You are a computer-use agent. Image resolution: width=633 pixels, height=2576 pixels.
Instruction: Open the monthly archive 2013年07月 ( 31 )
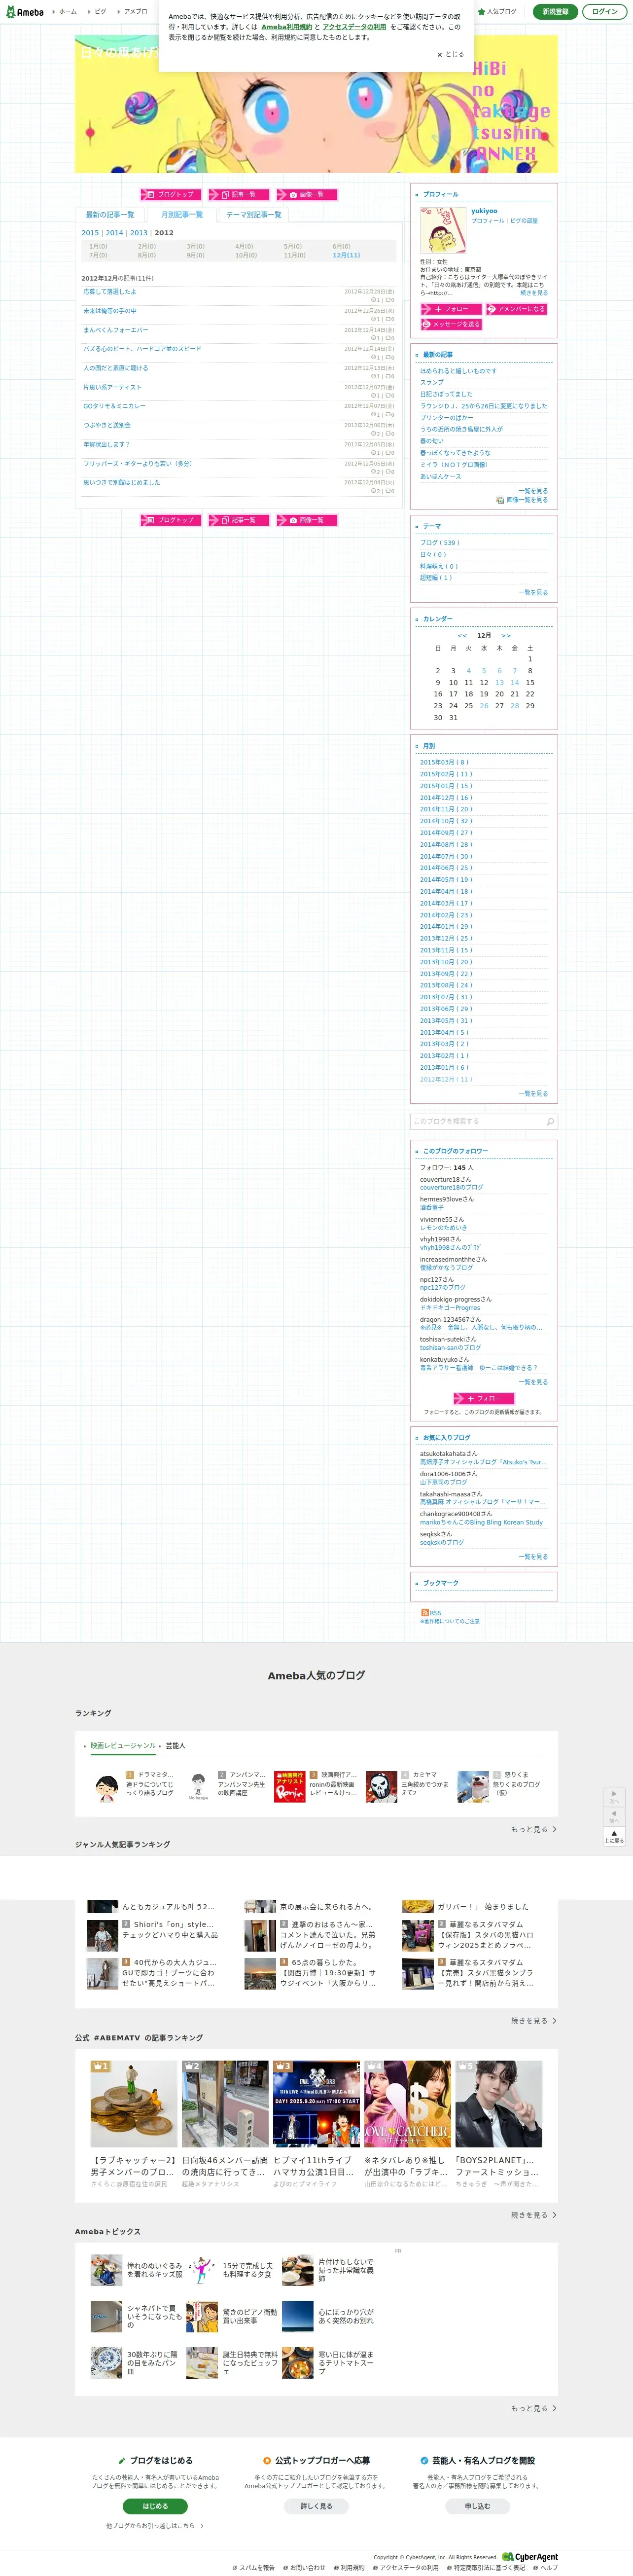coord(446,997)
